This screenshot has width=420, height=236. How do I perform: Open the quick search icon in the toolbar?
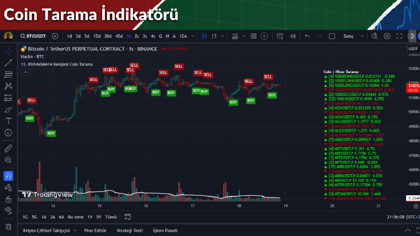(374, 36)
